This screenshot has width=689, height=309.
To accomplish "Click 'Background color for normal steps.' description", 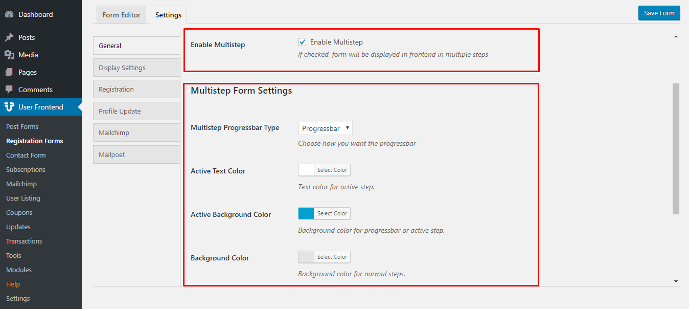I will 352,274.
